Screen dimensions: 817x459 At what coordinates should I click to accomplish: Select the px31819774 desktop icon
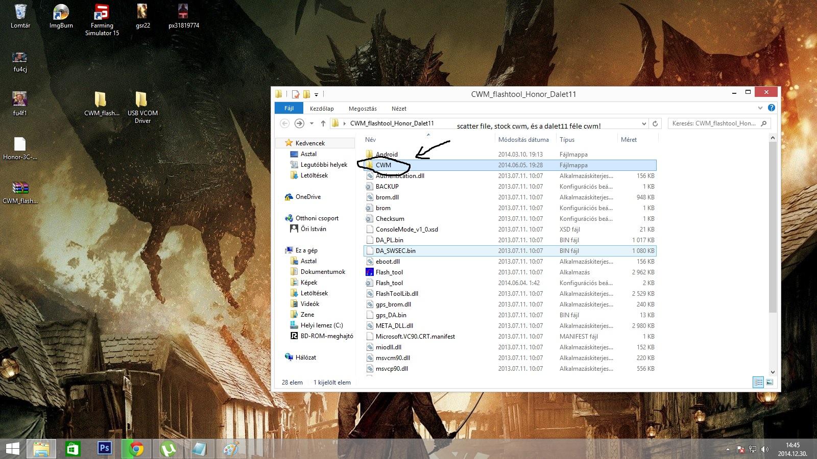pos(183,16)
